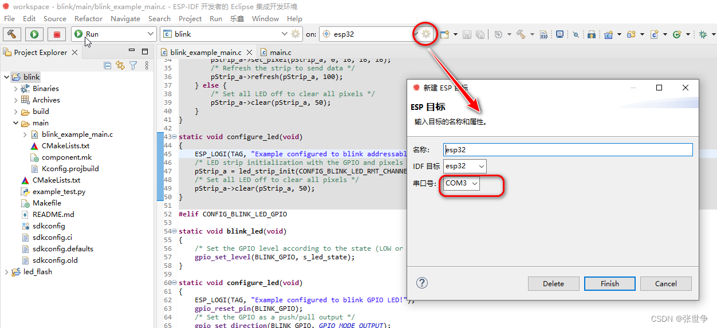Click the skip breakpoints toolbar icon
Viewport: 717px width, 328px height.
(x=576, y=34)
